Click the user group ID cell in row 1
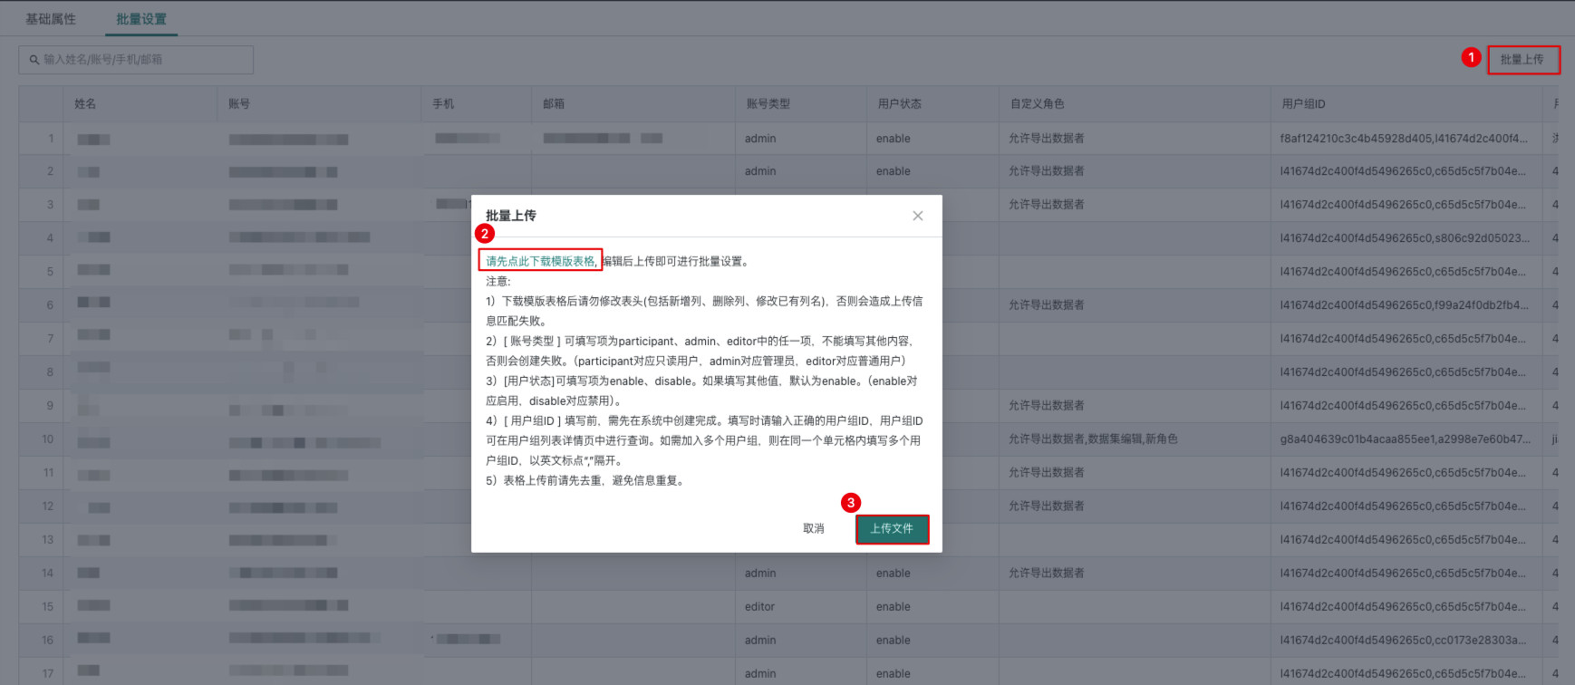1575x685 pixels. (1403, 139)
